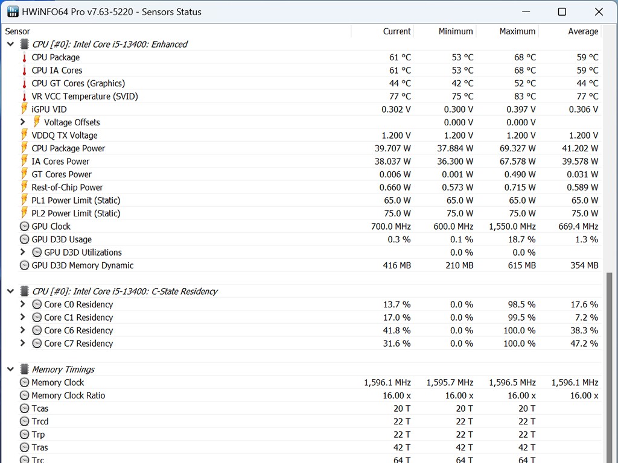The width and height of the screenshot is (618, 463).
Task: Click the chip icon beside Memory Timings
Action: [24, 370]
